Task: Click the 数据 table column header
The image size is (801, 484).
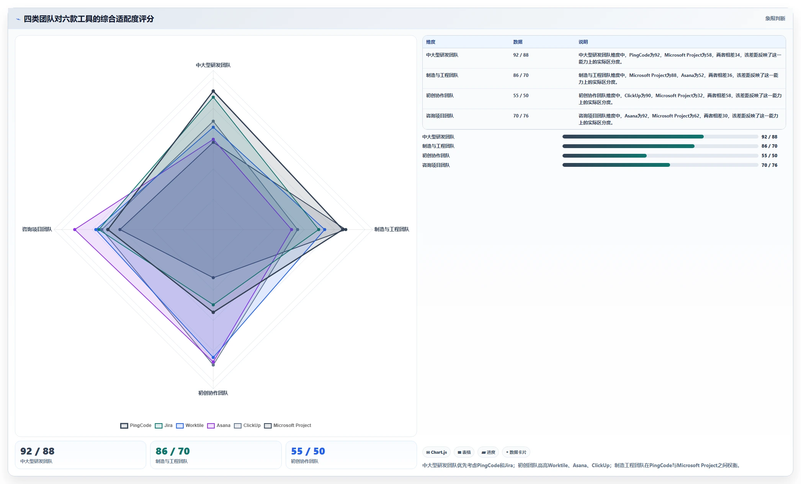Action: point(518,42)
